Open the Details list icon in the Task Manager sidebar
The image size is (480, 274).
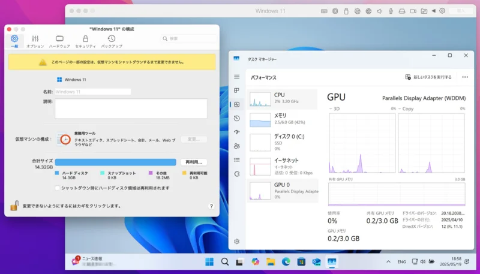[236, 160]
